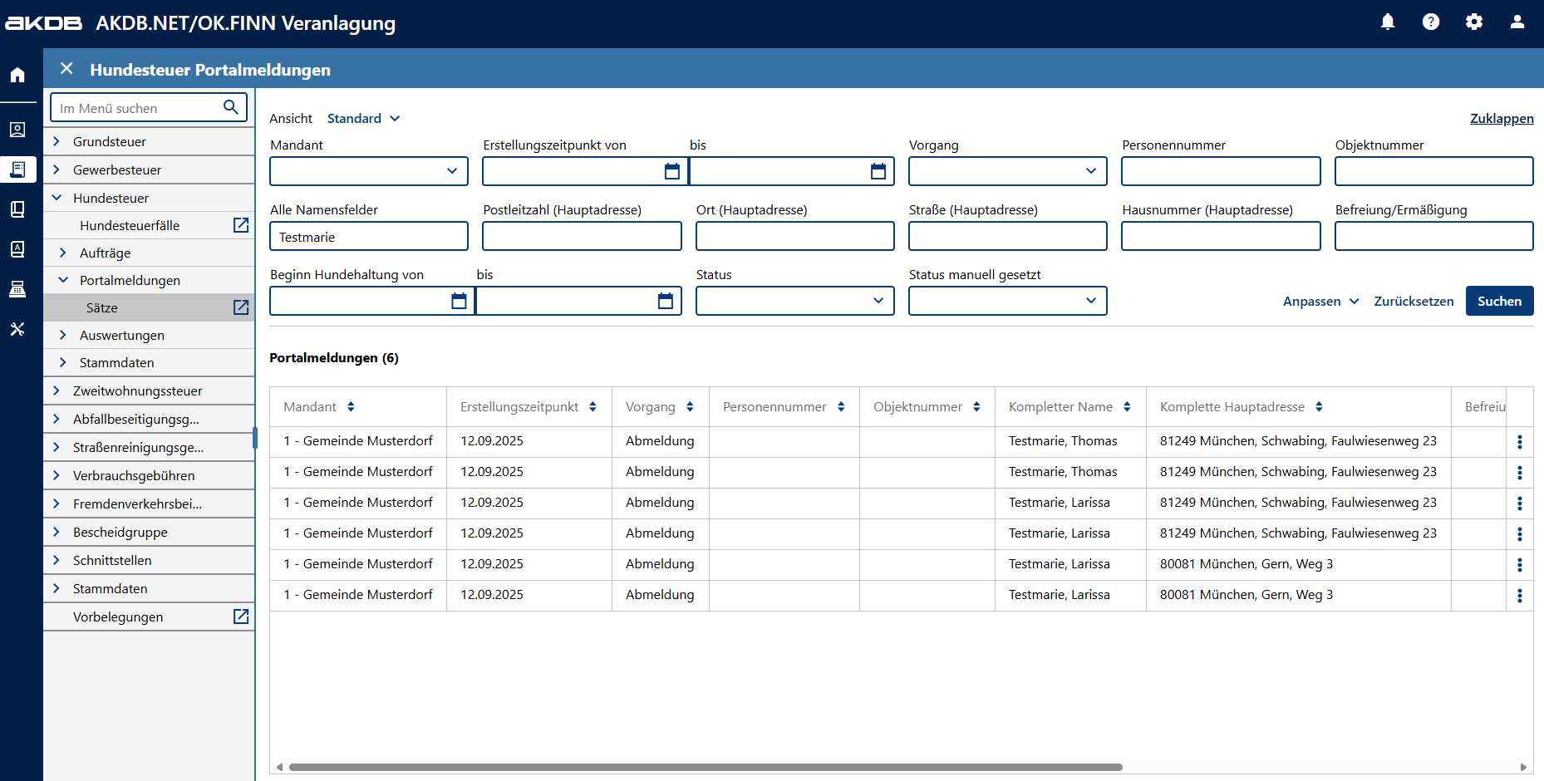1544x781 pixels.
Task: Open row actions menu for first Testmarie, Thomas row
Action: pos(1520,442)
